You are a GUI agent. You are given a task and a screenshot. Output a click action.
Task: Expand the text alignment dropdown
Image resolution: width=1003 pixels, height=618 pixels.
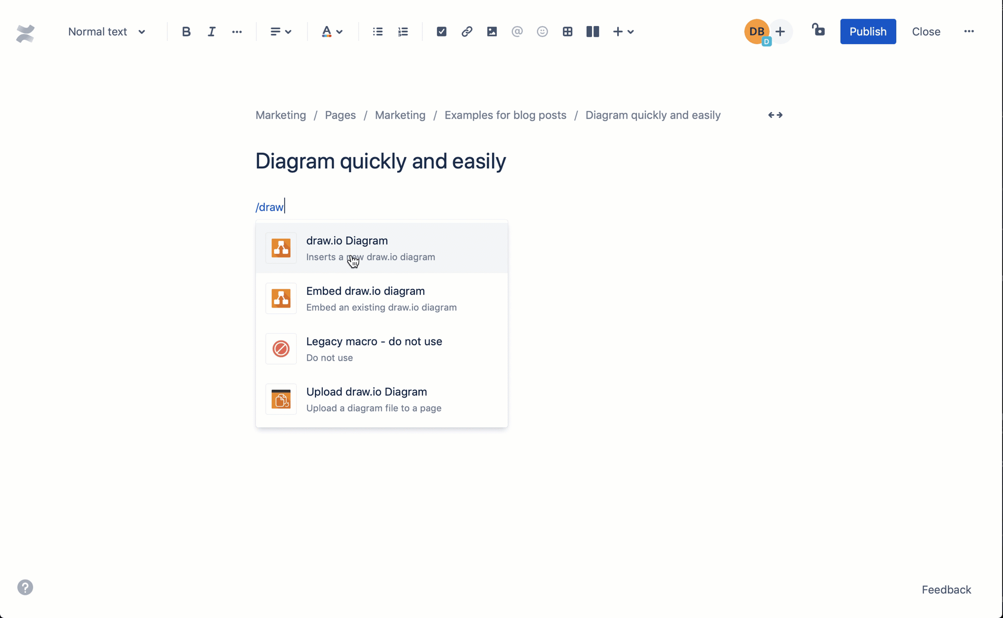pyautogui.click(x=280, y=31)
